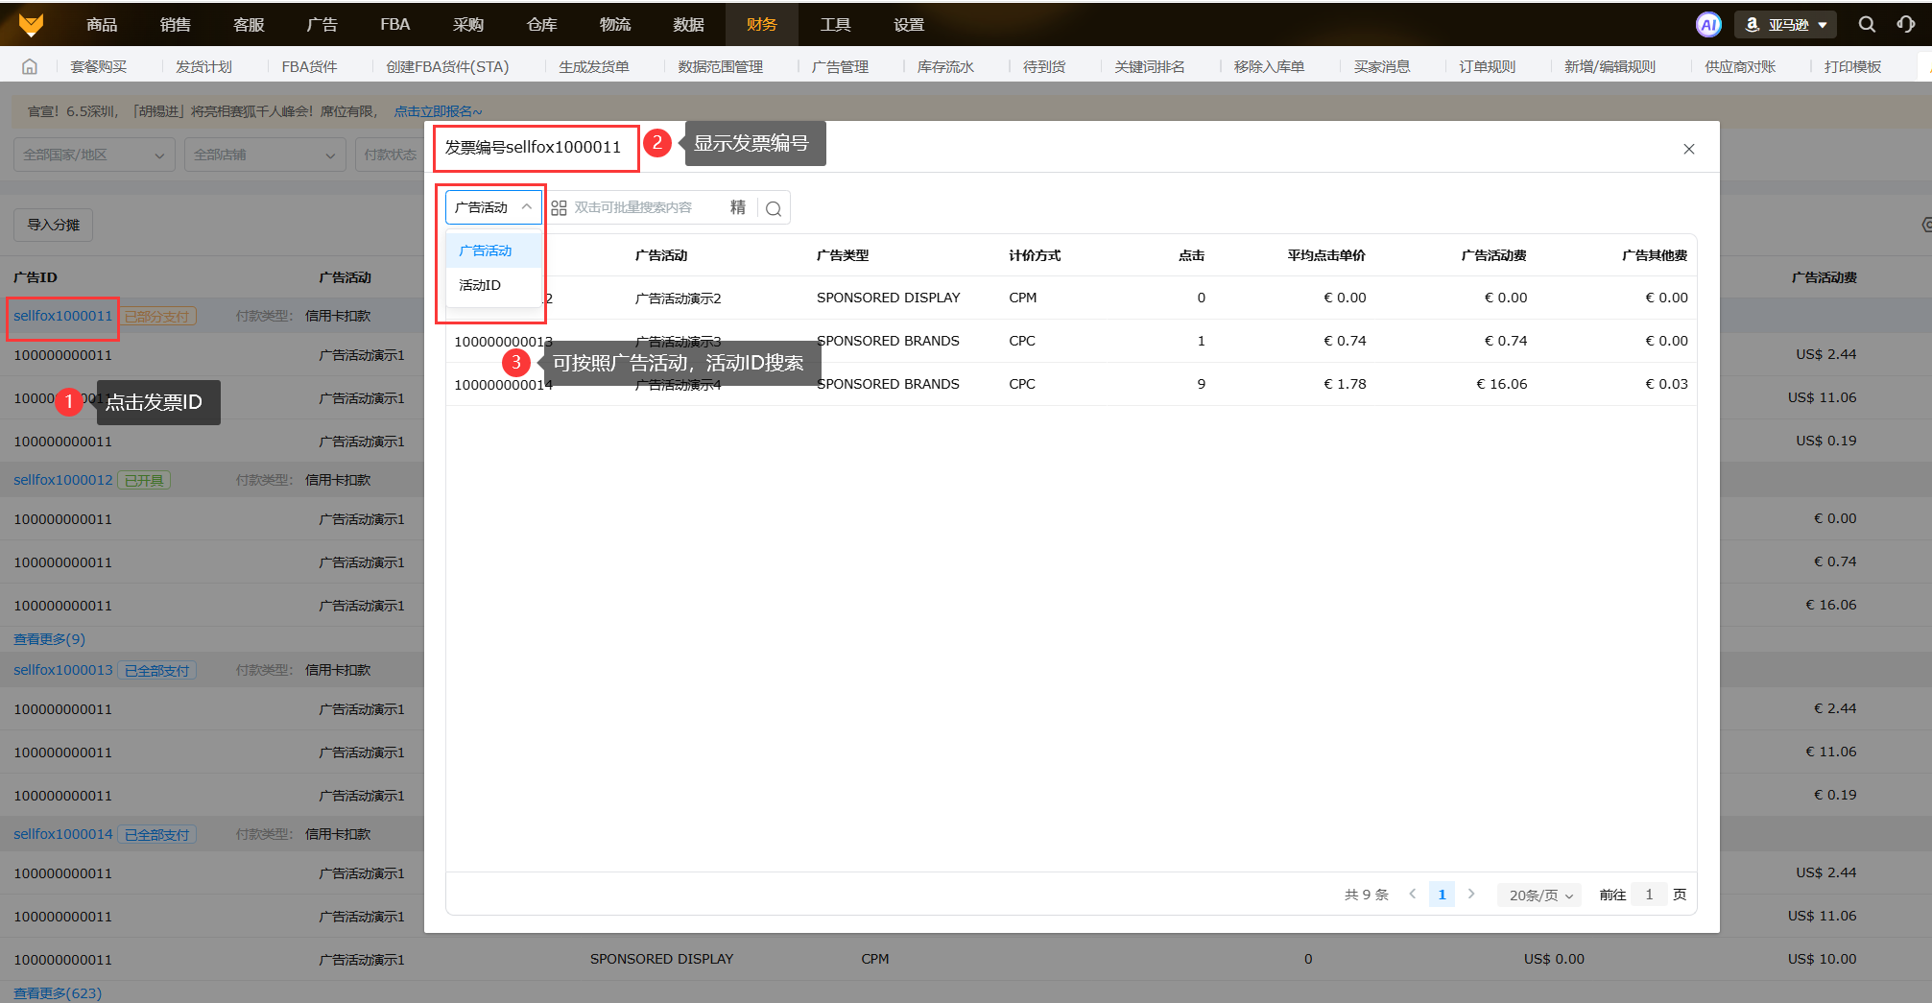Open the 客服 top menu

(249, 24)
